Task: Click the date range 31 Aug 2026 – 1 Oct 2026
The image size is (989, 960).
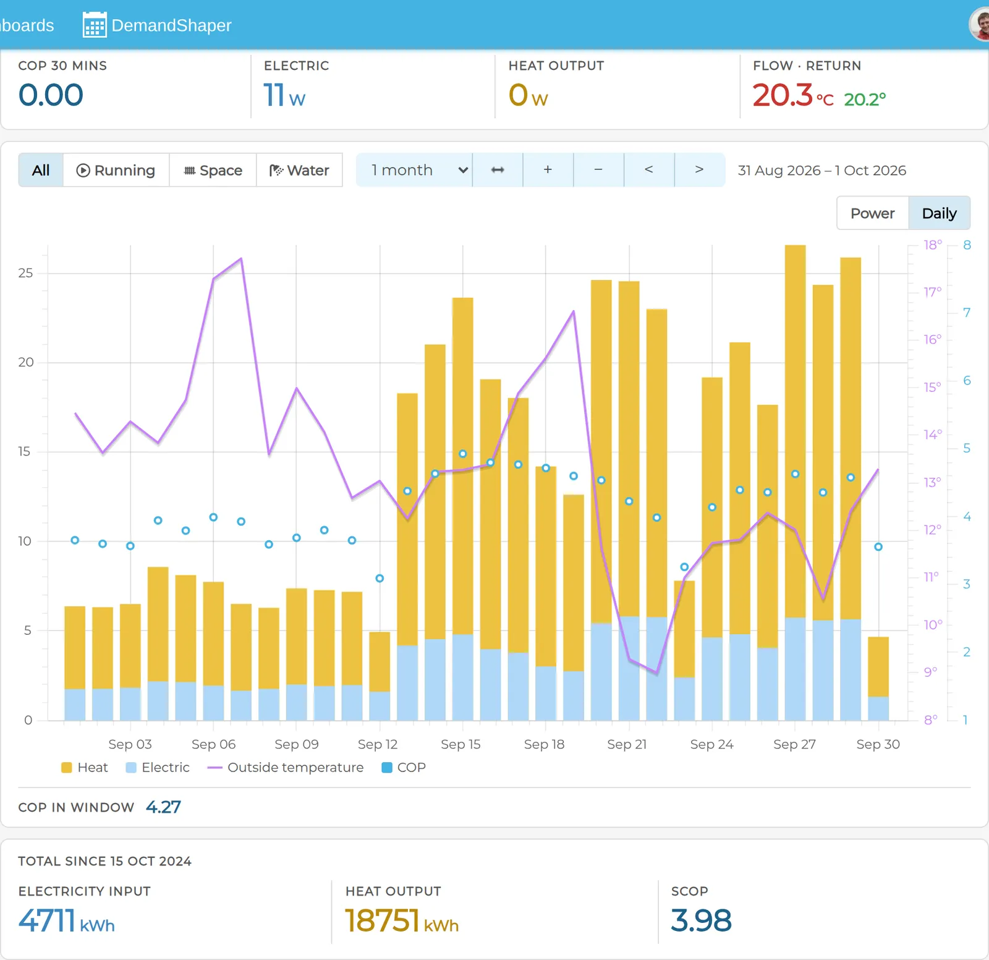Action: coord(822,171)
